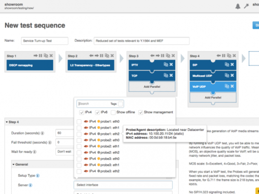The height and width of the screenshot is (194, 259).
Task: Check probe3: eth2 interface
Action: click(x=79, y=171)
